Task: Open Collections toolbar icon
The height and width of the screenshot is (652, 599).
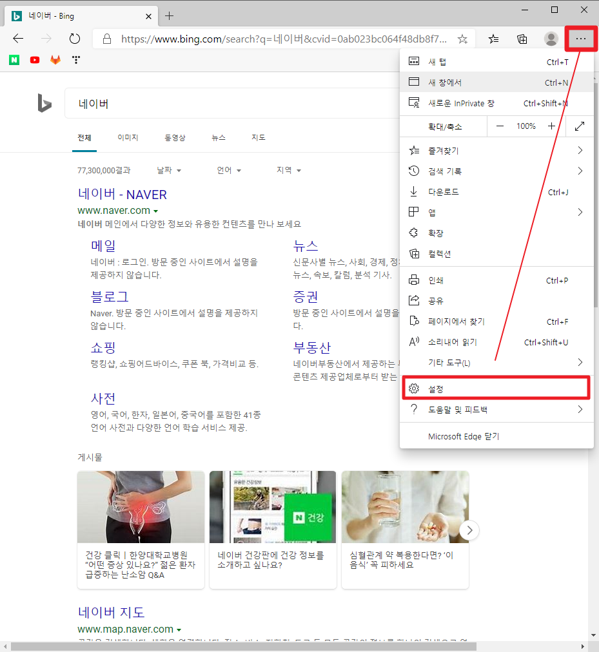Action: (x=522, y=39)
